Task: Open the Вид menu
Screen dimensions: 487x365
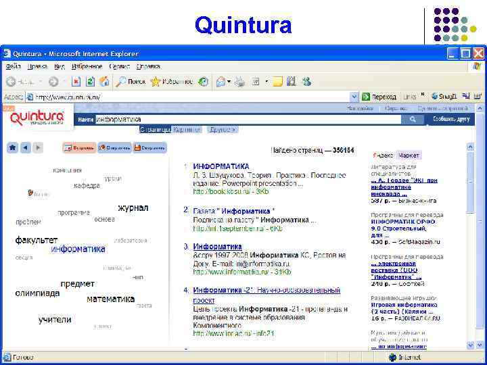Action: click(60, 66)
